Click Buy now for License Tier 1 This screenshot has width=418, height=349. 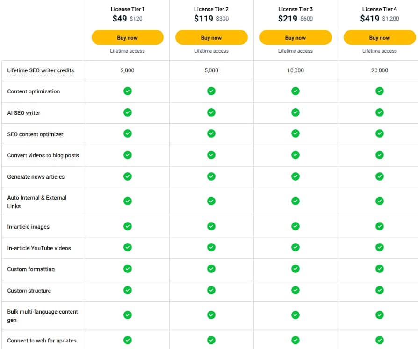[128, 37]
